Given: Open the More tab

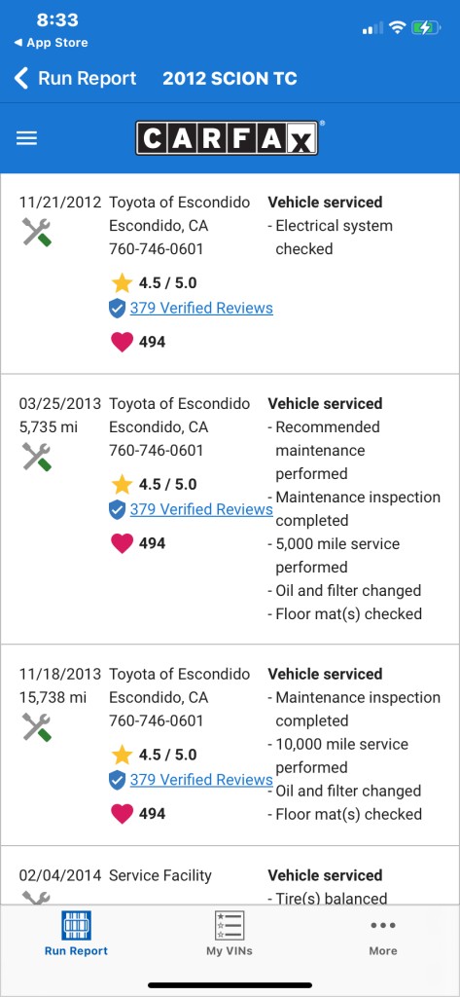Looking at the screenshot, I should pyautogui.click(x=383, y=934).
